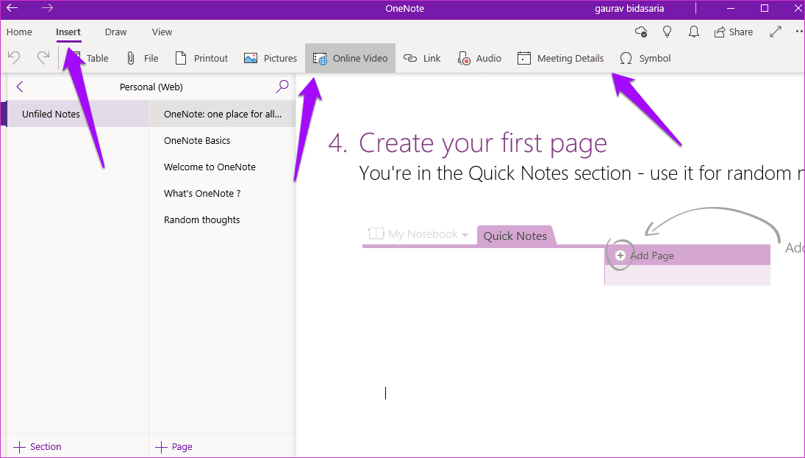Open notifications bell

click(693, 32)
